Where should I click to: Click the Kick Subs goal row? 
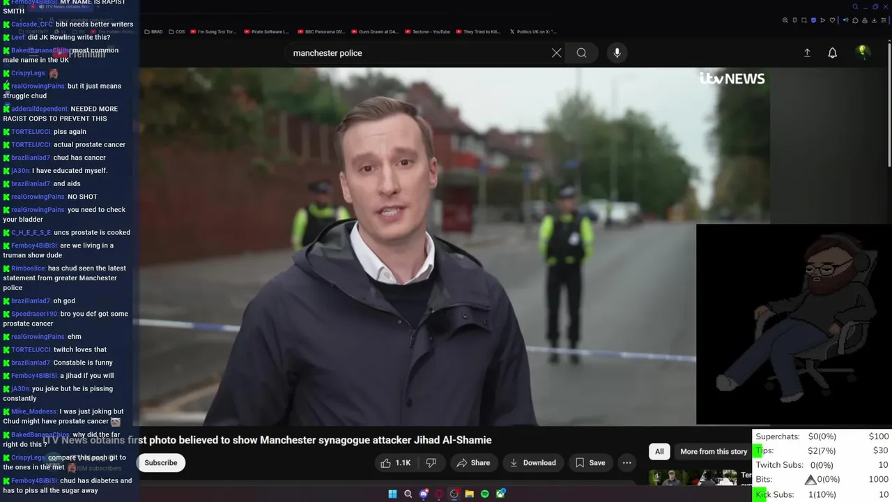822,494
